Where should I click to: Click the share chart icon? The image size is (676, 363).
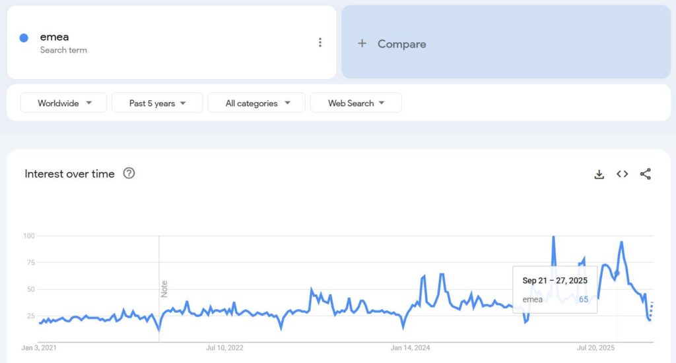(646, 174)
